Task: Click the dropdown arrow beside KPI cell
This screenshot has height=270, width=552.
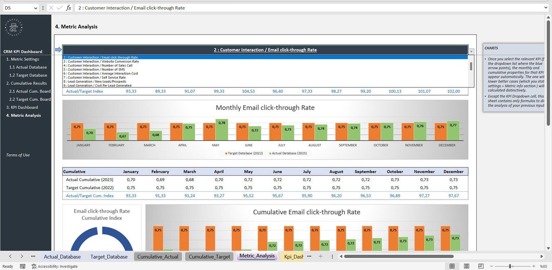Action: pos(471,52)
